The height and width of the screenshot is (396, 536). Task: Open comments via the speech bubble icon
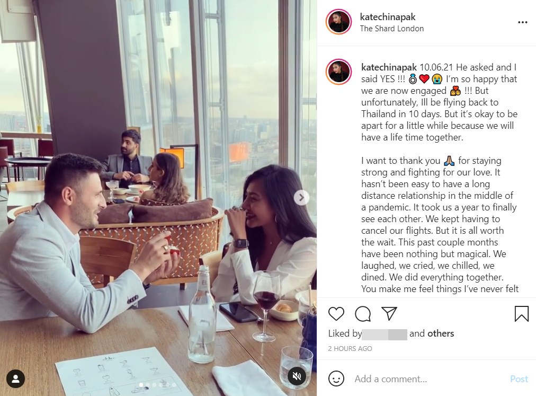(363, 313)
